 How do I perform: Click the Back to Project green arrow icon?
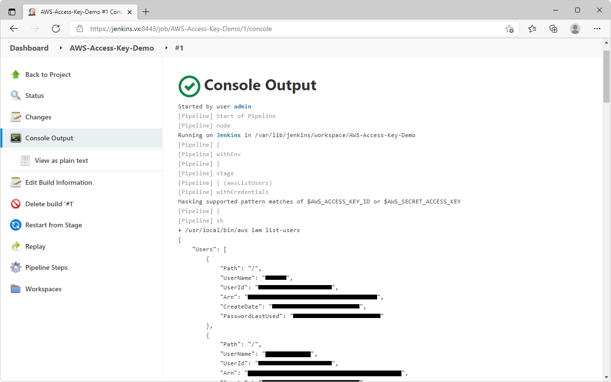point(16,74)
